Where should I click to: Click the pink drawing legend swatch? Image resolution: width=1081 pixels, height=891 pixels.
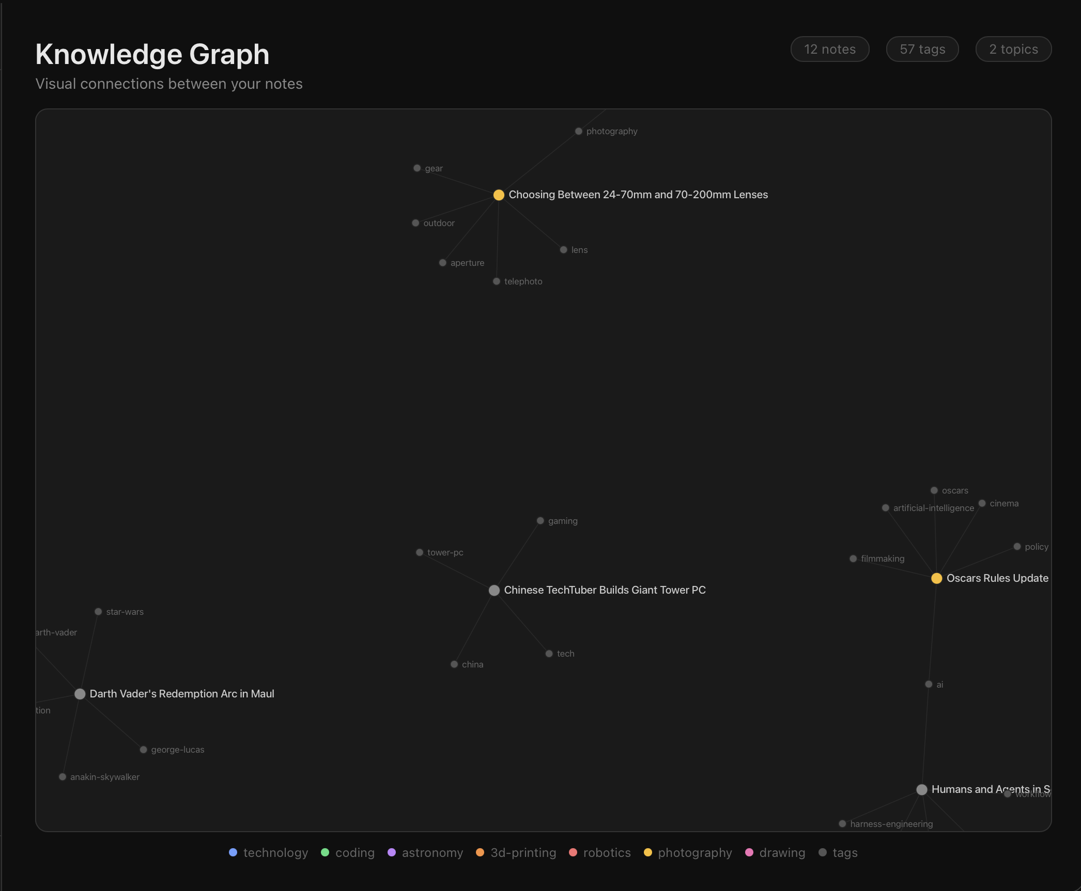pos(749,853)
